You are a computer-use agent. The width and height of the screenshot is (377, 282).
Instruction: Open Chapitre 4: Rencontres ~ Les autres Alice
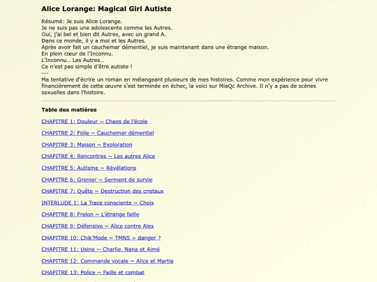98,156
